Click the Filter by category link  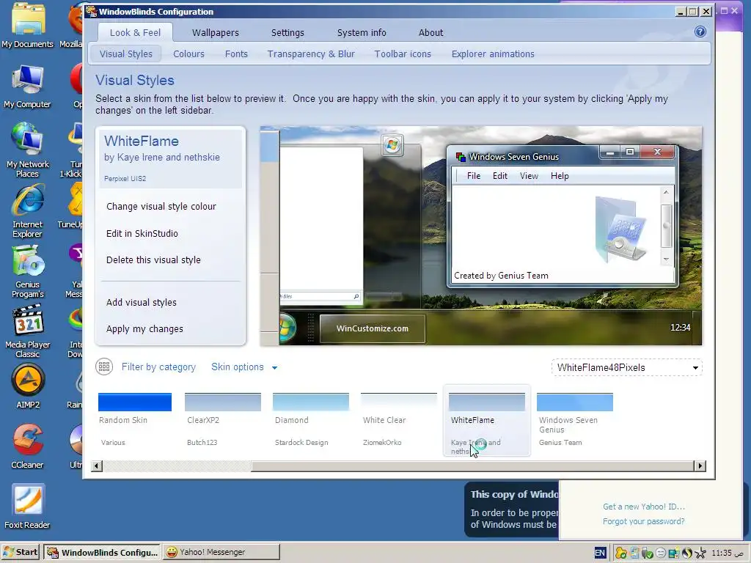point(158,367)
